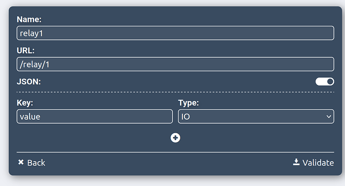
Task: Focus the Name field containing relay1
Action: (x=175, y=33)
